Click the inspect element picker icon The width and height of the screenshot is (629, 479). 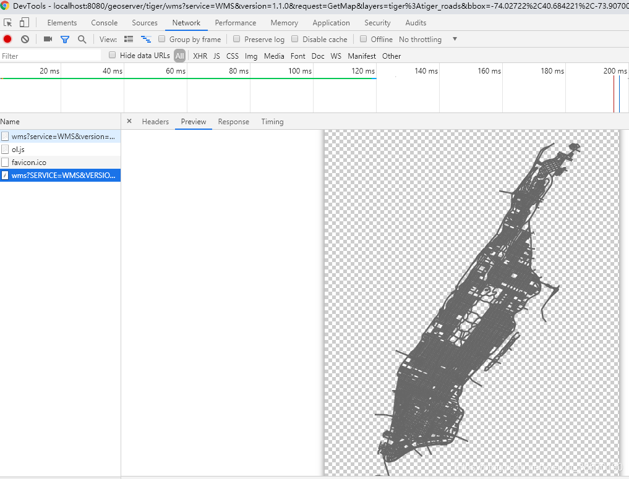pyautogui.click(x=8, y=23)
